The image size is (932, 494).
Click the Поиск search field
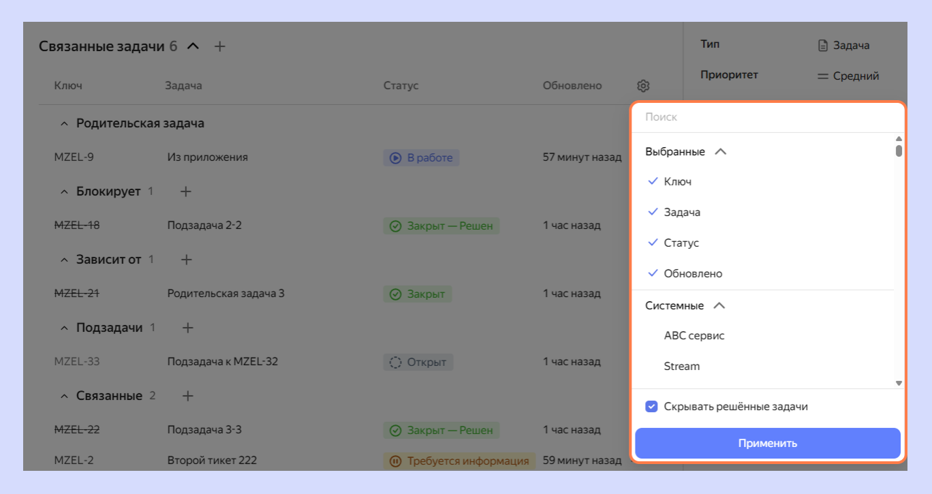pyautogui.click(x=766, y=117)
